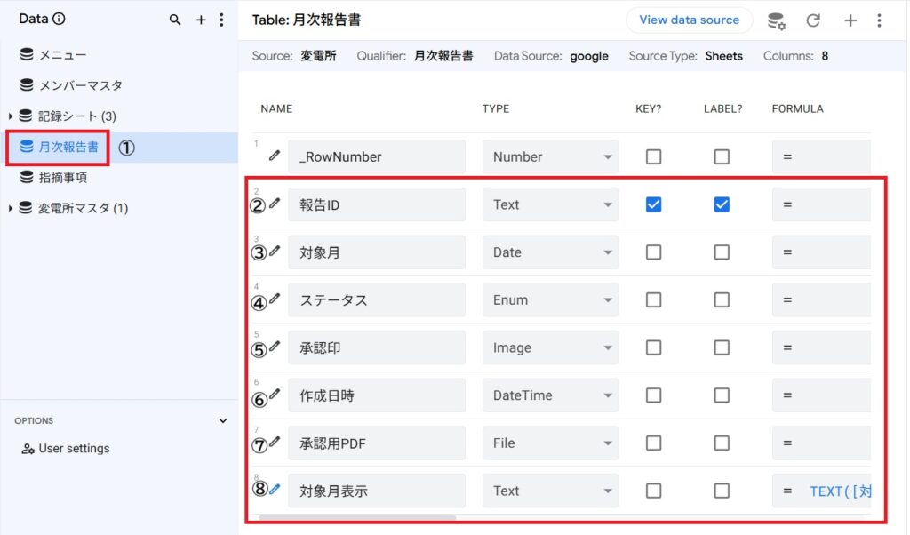Screen dimensions: 910x535
Task: Open the type dropdown for 承認印 (Image)
Action: coord(550,348)
